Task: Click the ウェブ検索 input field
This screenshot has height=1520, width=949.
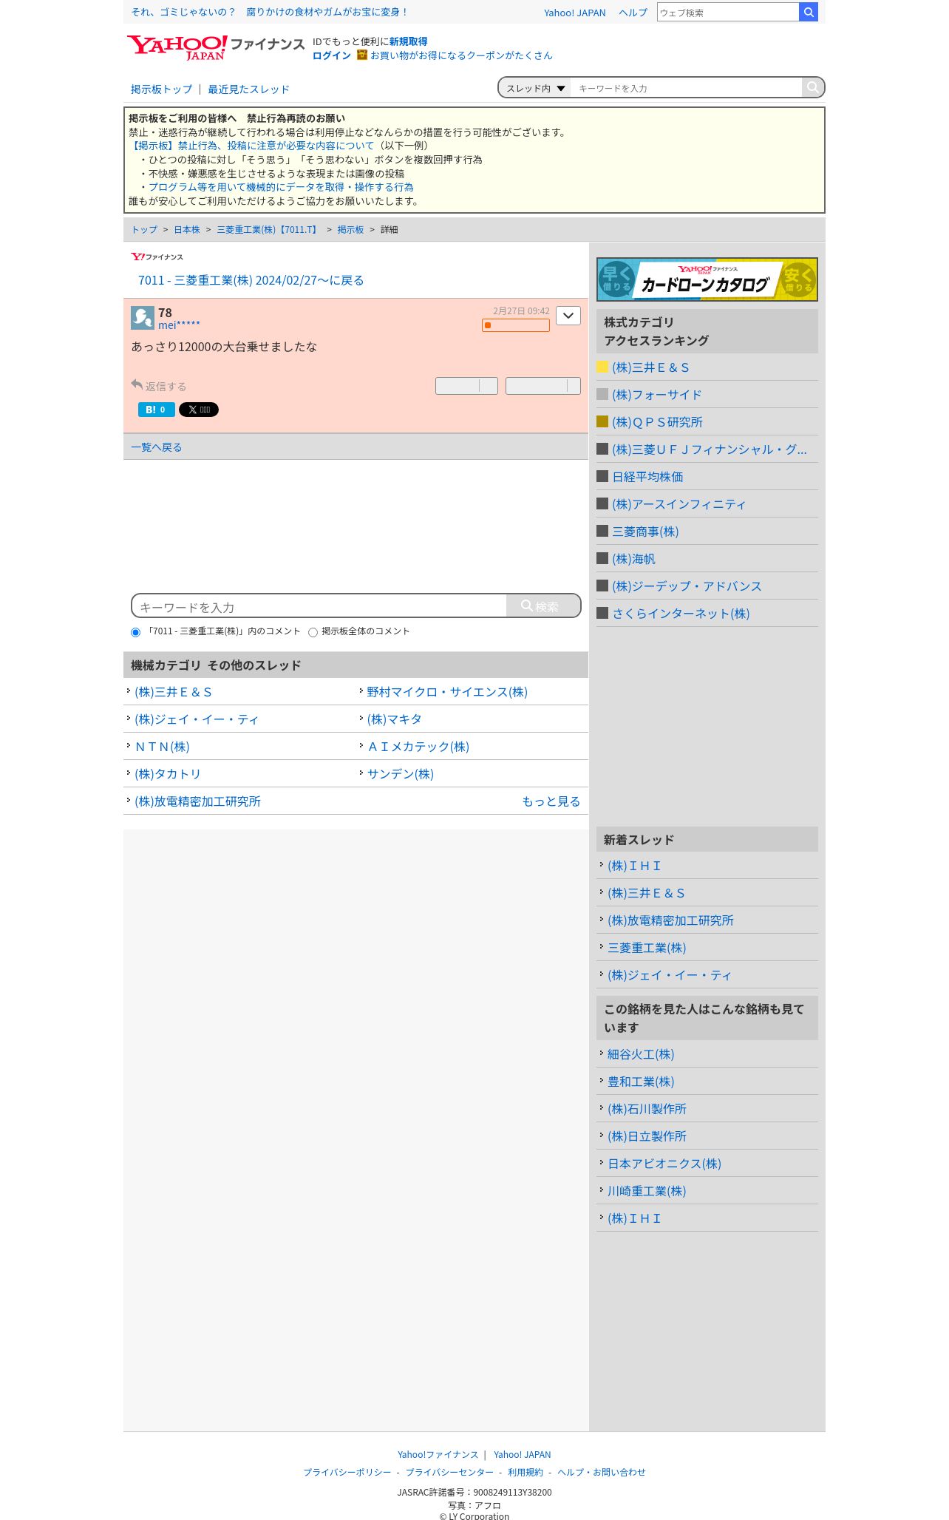Action: coord(728,12)
